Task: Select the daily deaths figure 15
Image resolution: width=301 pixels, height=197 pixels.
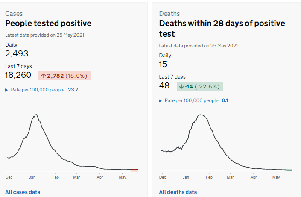Action: tap(163, 64)
